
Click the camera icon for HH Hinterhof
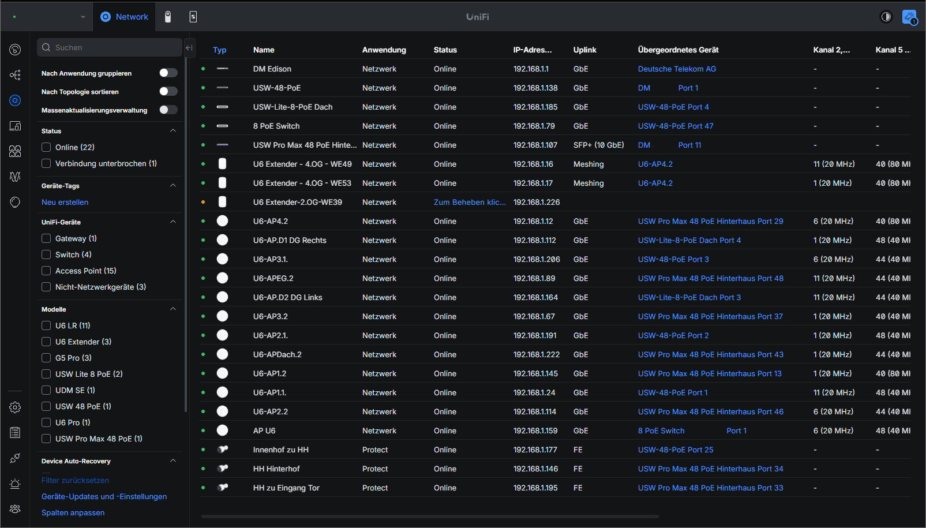[222, 469]
